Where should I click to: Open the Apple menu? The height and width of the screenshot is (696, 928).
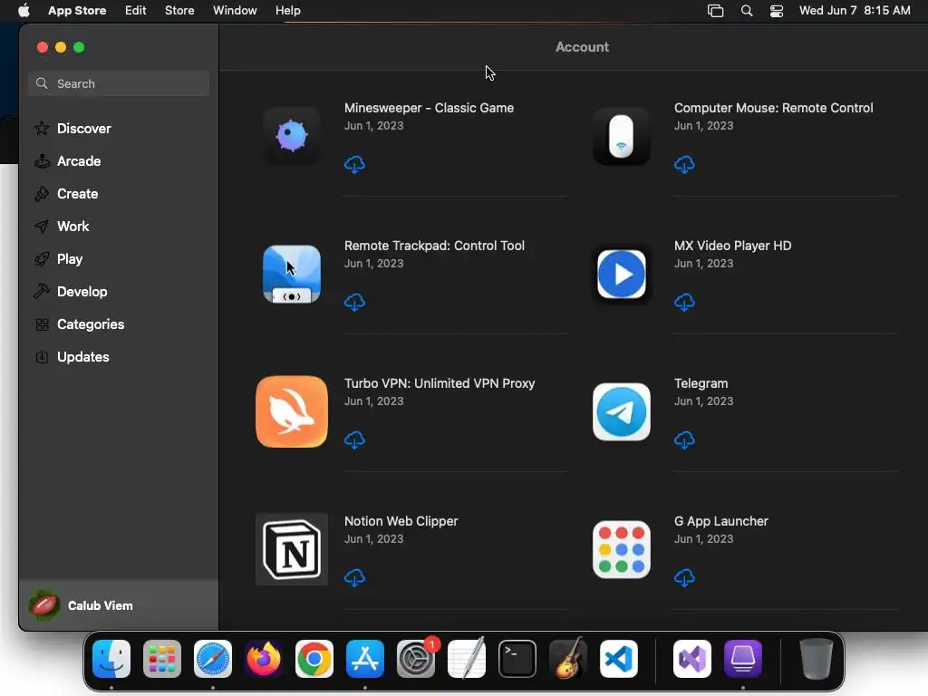tap(24, 10)
